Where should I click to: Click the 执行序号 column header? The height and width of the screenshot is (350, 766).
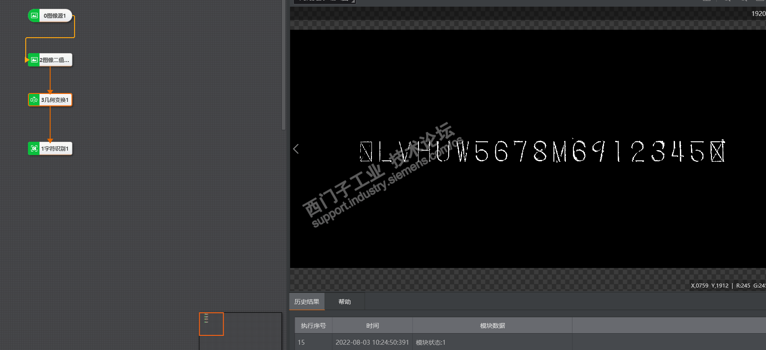pyautogui.click(x=313, y=326)
